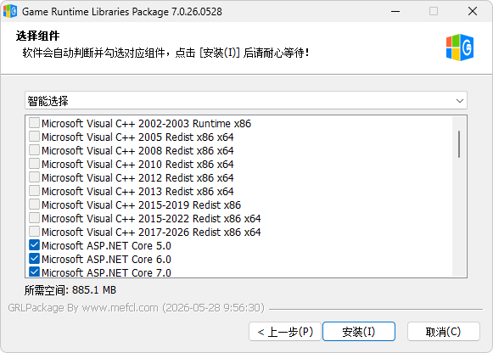Click GRLPackage By www.mefcl.com text

[83, 307]
